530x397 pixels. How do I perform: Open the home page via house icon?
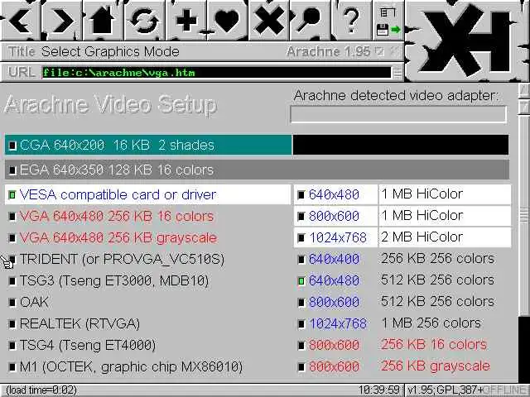coord(103,21)
